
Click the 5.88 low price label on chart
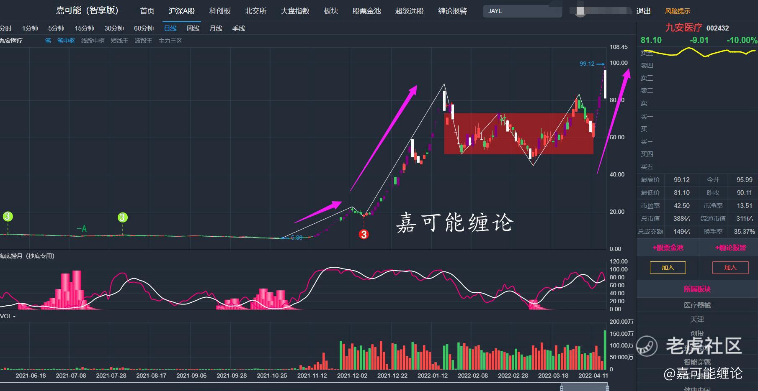click(x=296, y=238)
